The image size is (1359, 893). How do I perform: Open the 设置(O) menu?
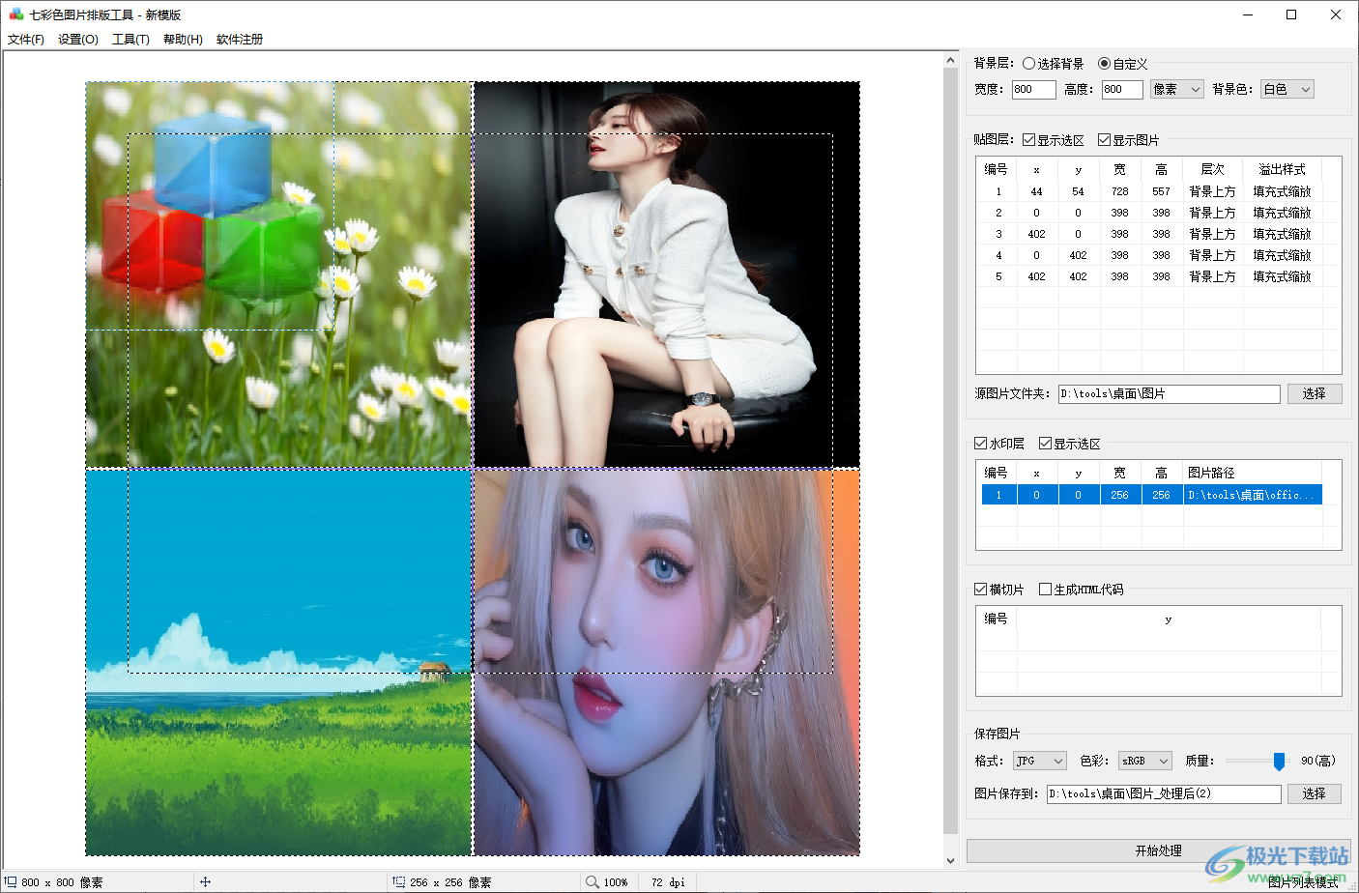coord(76,40)
